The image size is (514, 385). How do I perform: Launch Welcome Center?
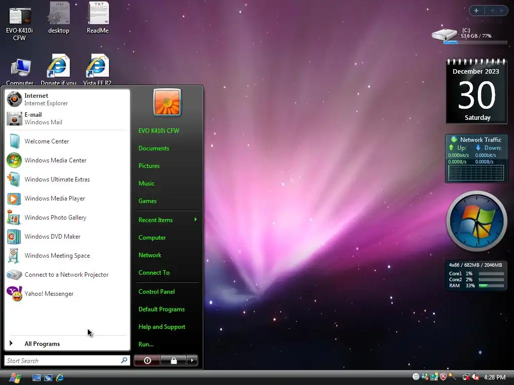[x=67, y=141]
